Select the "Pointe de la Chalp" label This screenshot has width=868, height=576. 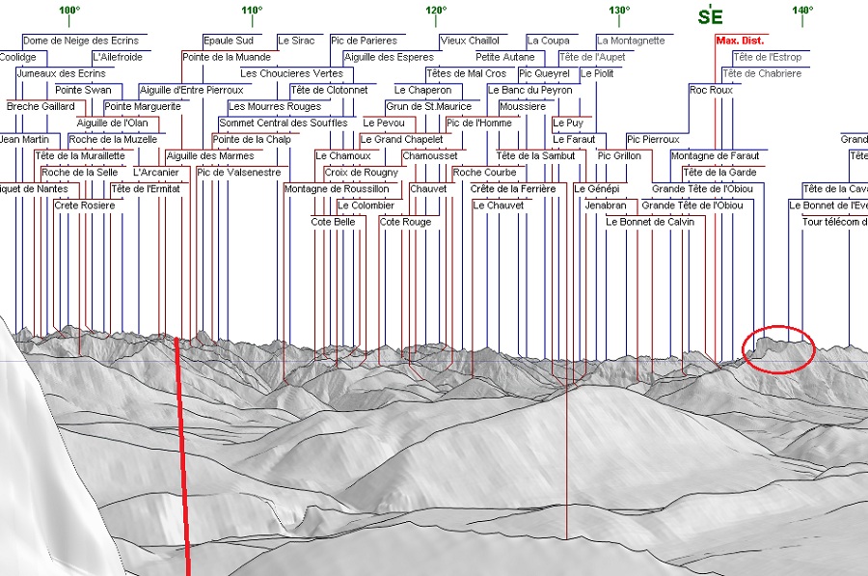252,140
